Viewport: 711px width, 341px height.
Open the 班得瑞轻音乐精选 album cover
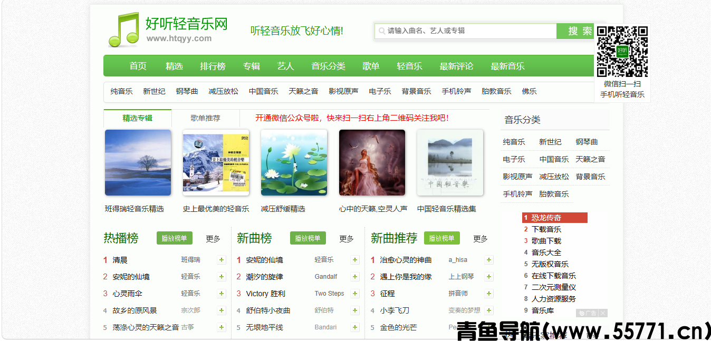click(x=138, y=163)
